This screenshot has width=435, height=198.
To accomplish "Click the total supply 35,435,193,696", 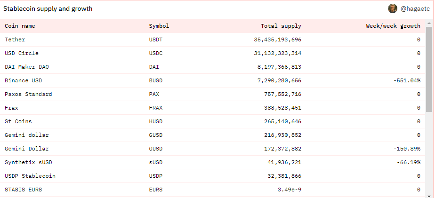I will (x=277, y=40).
